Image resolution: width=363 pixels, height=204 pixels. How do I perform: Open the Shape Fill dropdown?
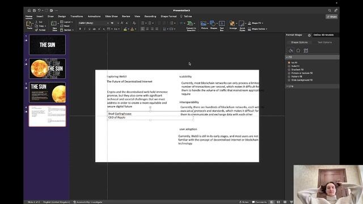click(256, 23)
